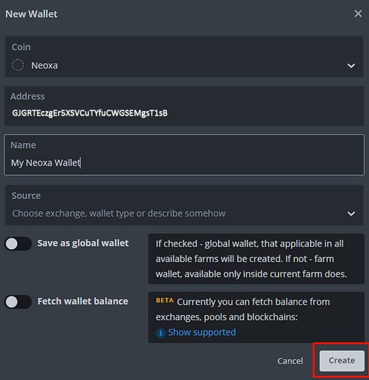
Task: Click the Neoxa coin placeholder icon
Action: (x=18, y=65)
